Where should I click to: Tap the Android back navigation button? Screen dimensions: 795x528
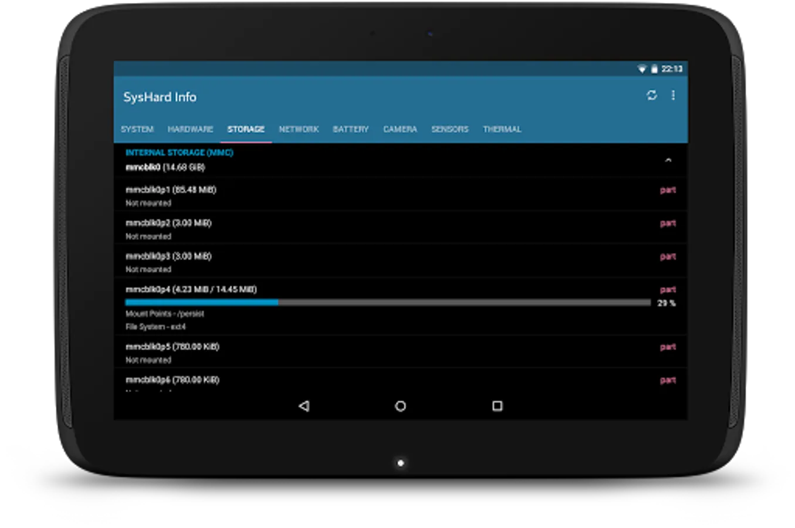click(304, 406)
